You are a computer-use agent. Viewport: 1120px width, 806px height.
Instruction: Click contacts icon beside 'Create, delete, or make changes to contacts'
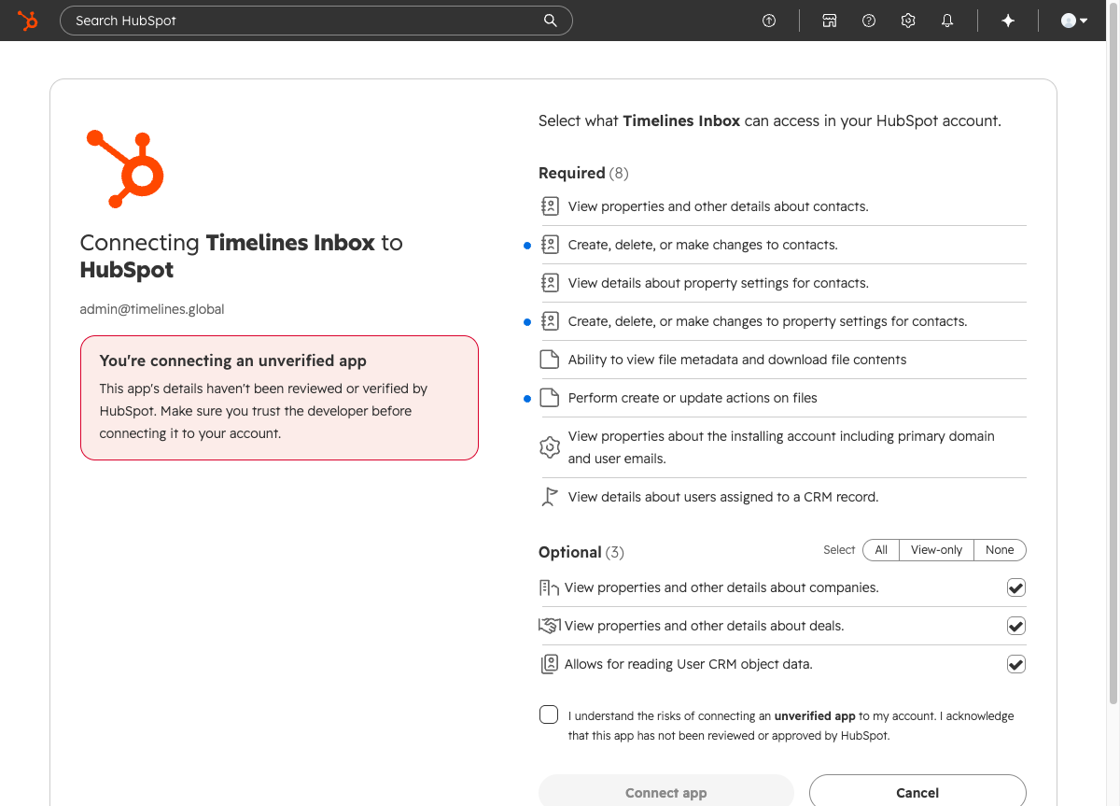[x=550, y=245]
